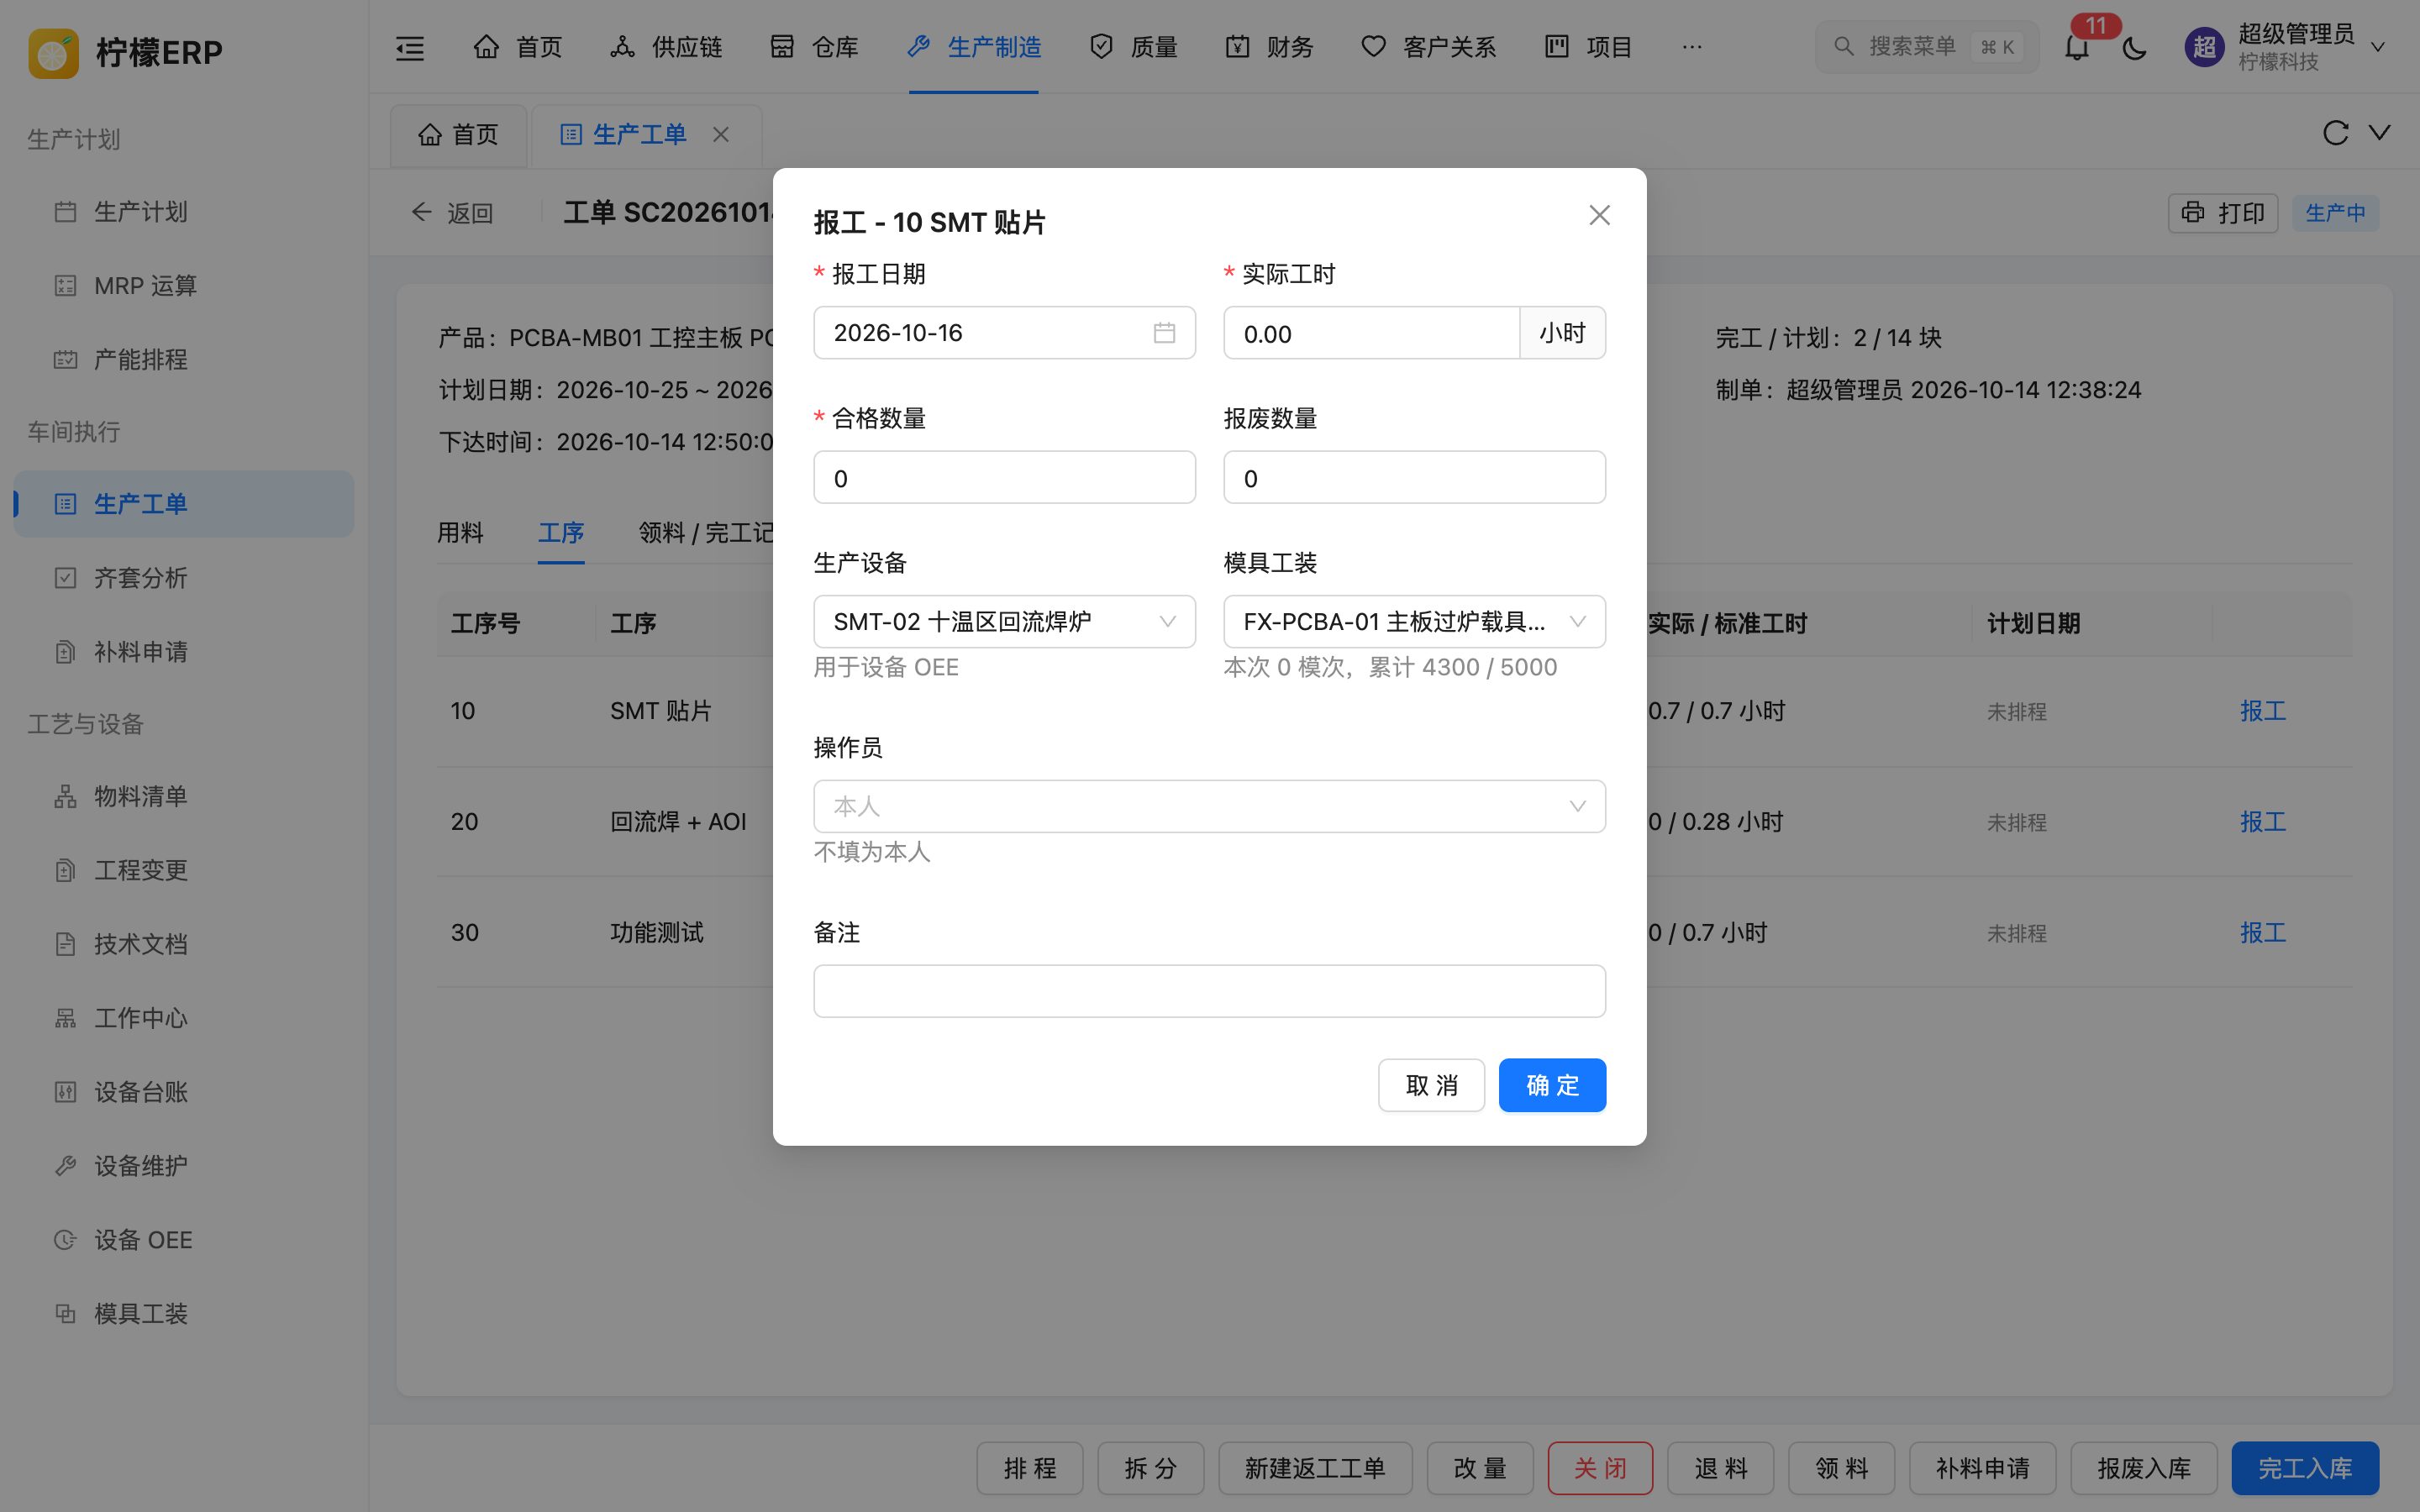Viewport: 2420px width, 1512px height.
Task: Focus the 报废数量 input
Action: [x=1414, y=478]
